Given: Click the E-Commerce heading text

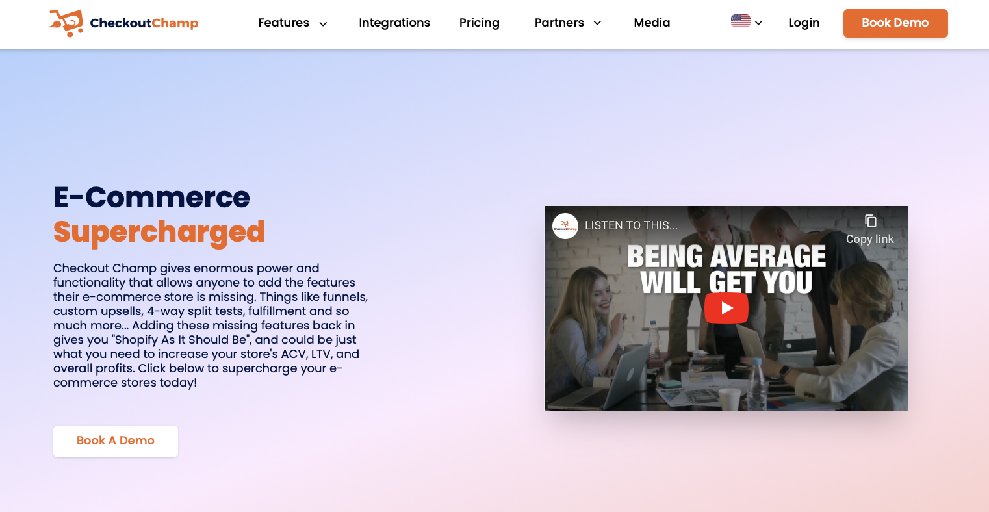Looking at the screenshot, I should coord(151,197).
